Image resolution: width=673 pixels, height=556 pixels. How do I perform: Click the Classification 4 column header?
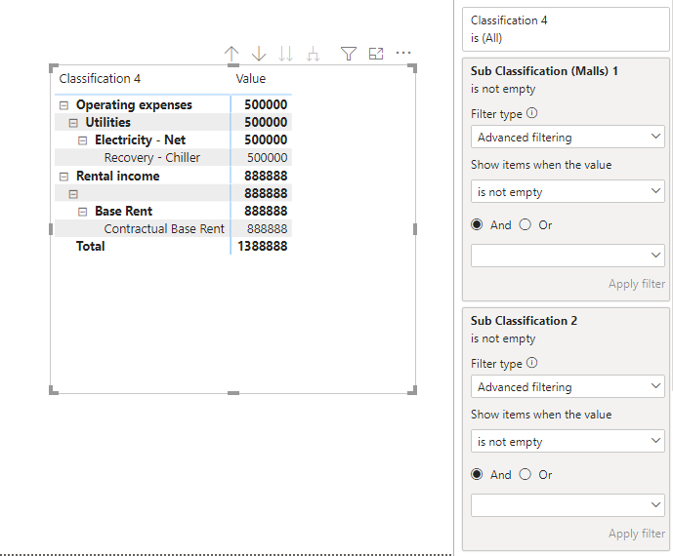(x=100, y=79)
